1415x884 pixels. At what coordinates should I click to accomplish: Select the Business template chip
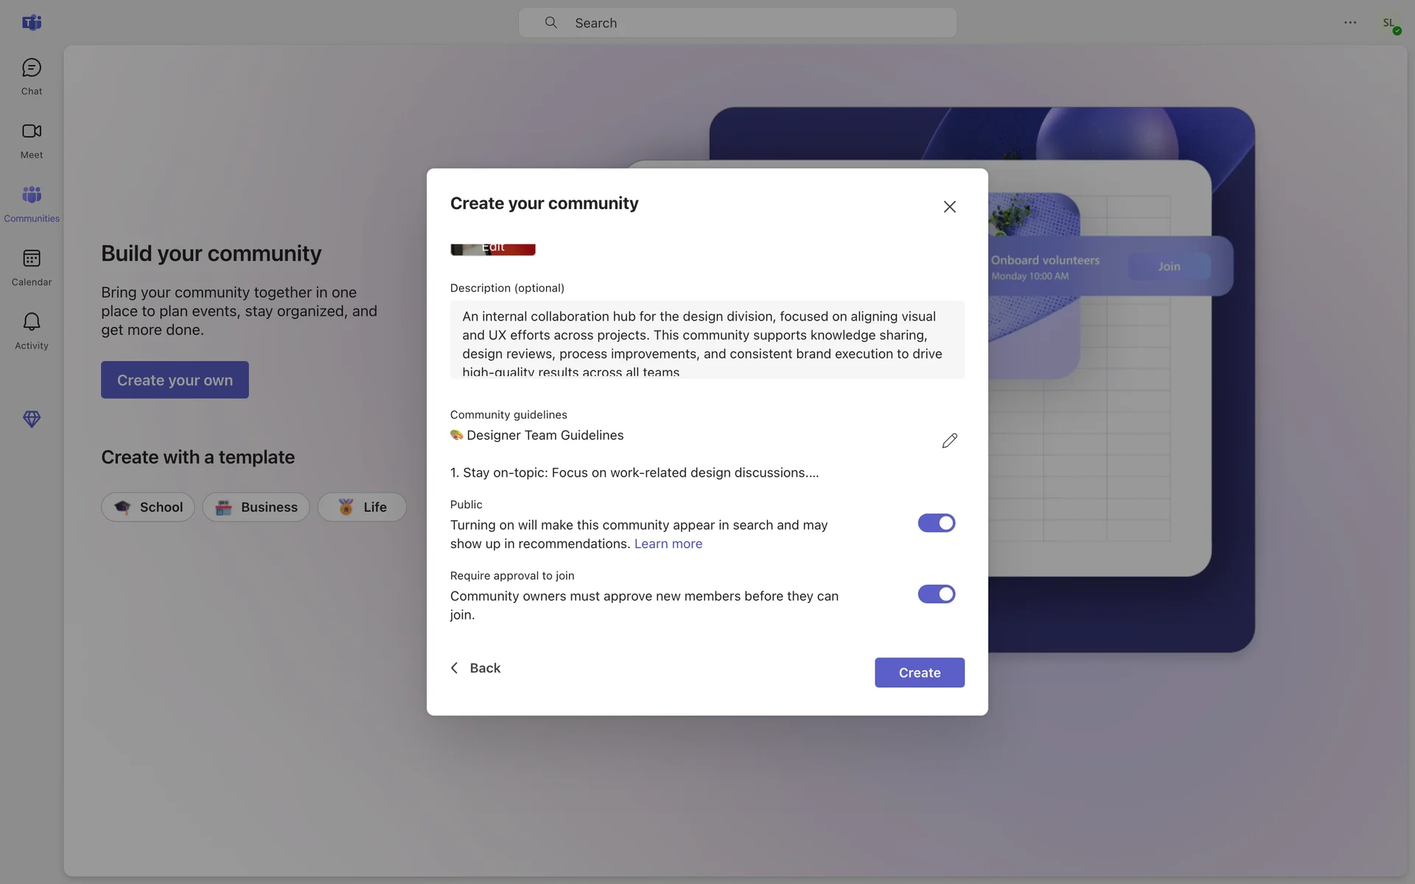click(x=256, y=507)
